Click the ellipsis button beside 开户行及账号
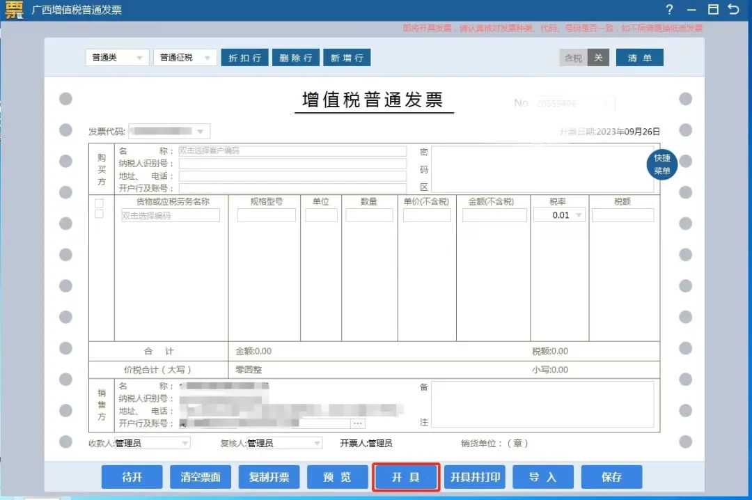 (358, 423)
